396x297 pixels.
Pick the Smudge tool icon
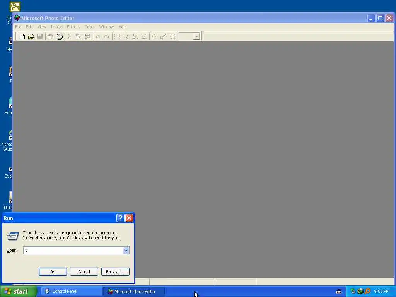(135, 37)
